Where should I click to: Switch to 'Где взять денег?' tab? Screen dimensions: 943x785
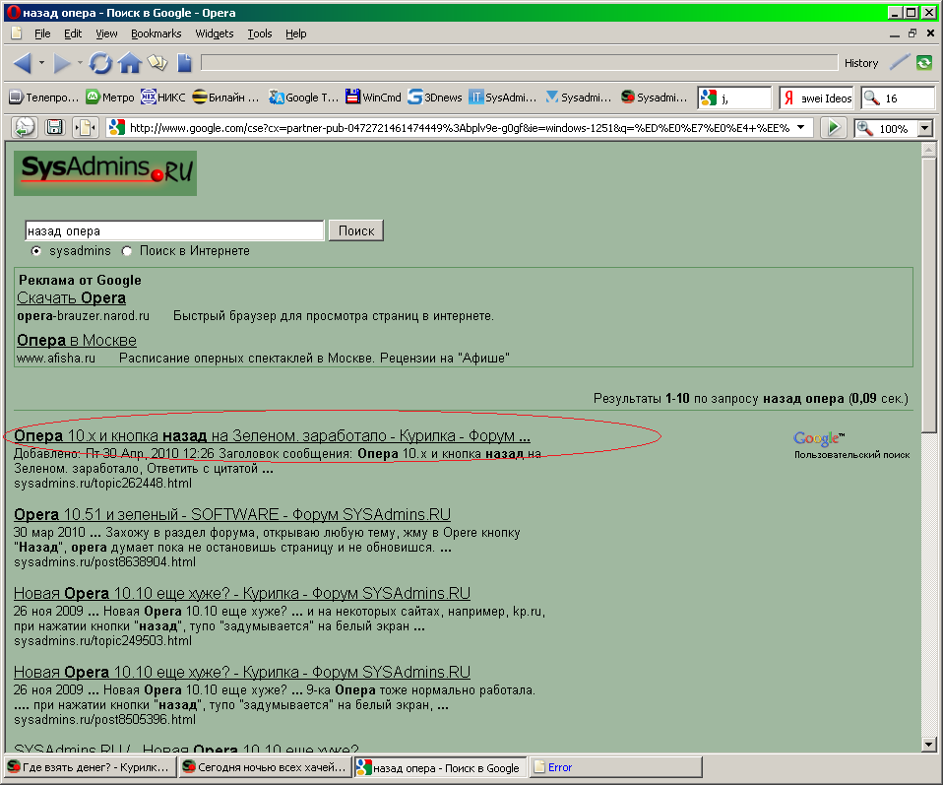(x=91, y=767)
